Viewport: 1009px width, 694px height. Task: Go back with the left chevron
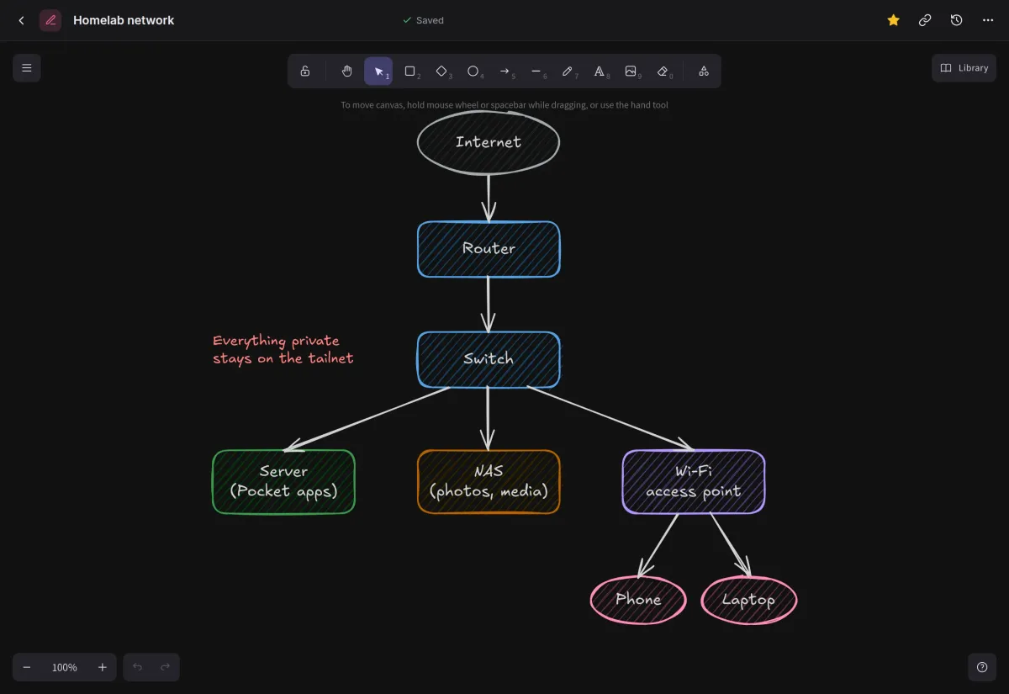(22, 20)
